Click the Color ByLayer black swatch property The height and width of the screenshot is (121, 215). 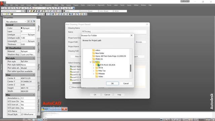pos(21,28)
